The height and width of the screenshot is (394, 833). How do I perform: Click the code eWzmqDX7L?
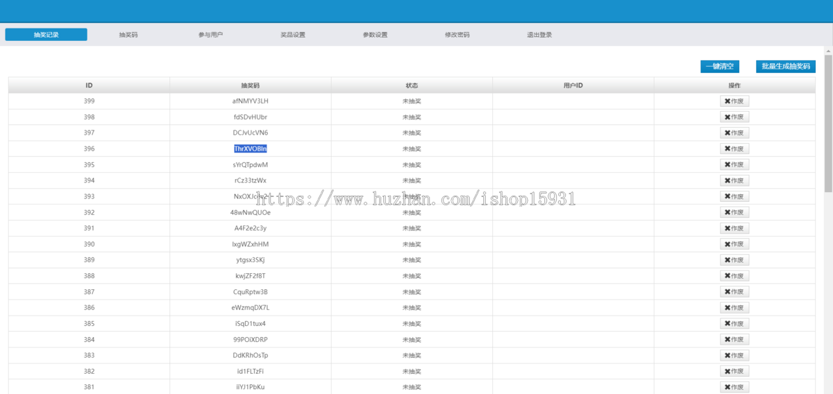[x=251, y=308]
